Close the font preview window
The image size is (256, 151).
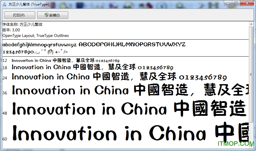tap(247, 3)
